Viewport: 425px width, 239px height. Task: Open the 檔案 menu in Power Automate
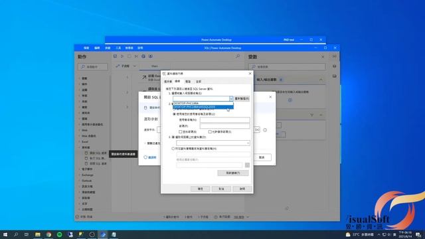[86, 48]
